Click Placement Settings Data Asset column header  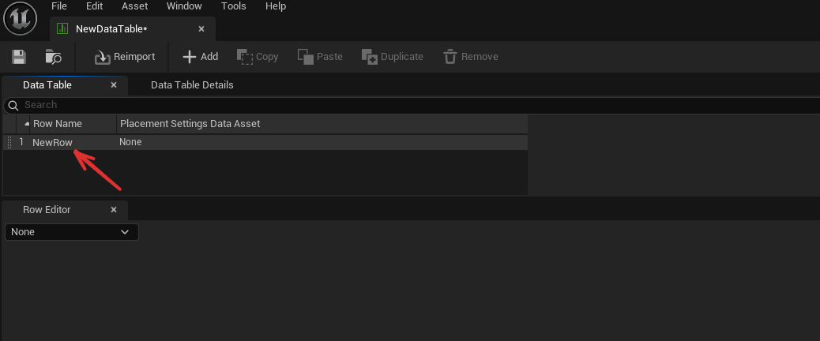point(190,124)
